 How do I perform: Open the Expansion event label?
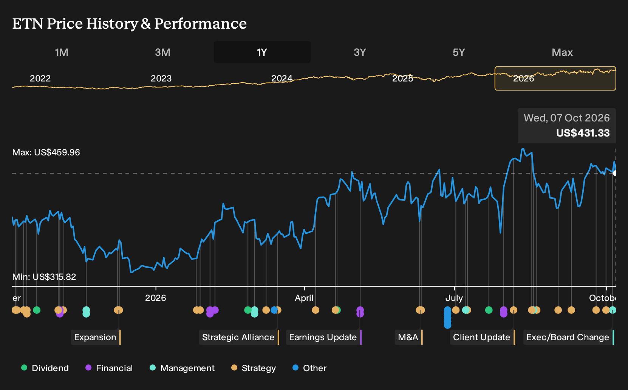(x=96, y=337)
